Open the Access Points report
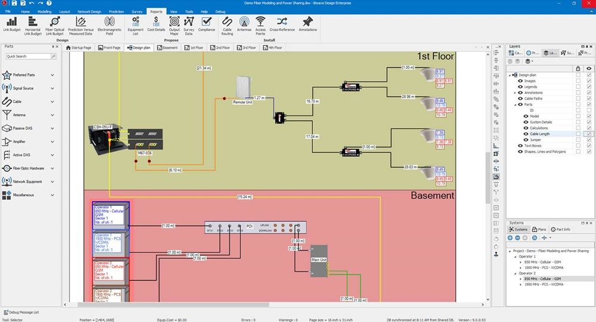The height and width of the screenshot is (322, 596). point(260,26)
